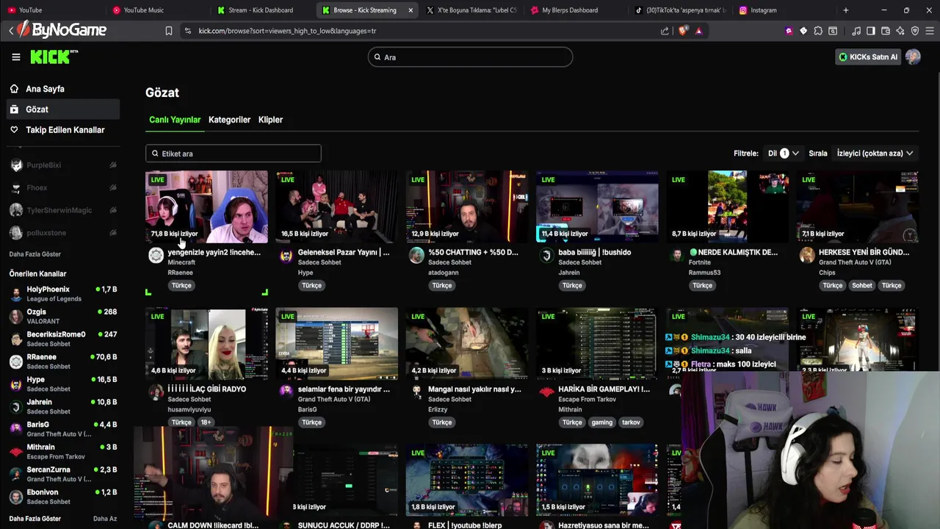
Task: Open the Brave Wallet icon
Action: pos(886,31)
